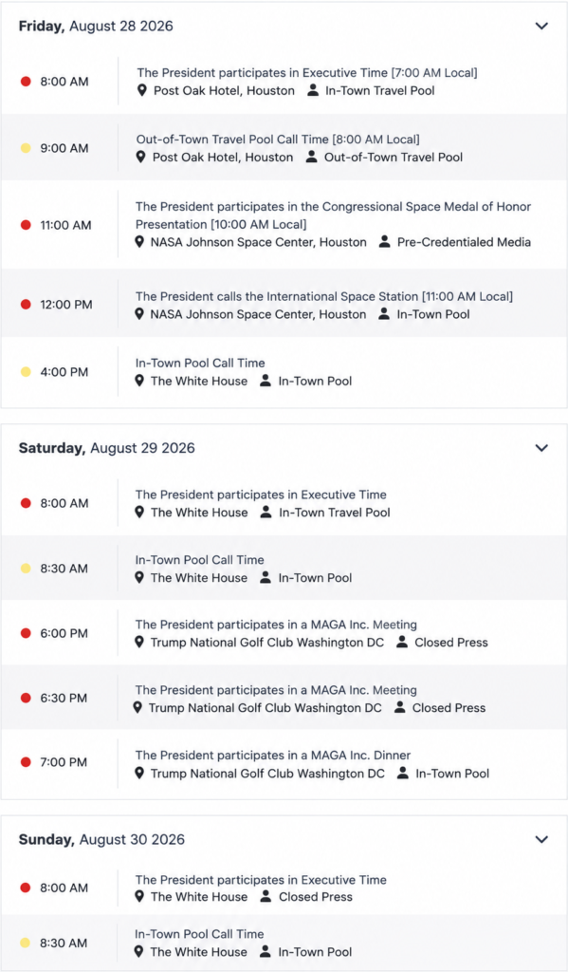Click location pin for NASA Johnson Space Center 12:00 PM
The height and width of the screenshot is (972, 568).
click(x=139, y=314)
